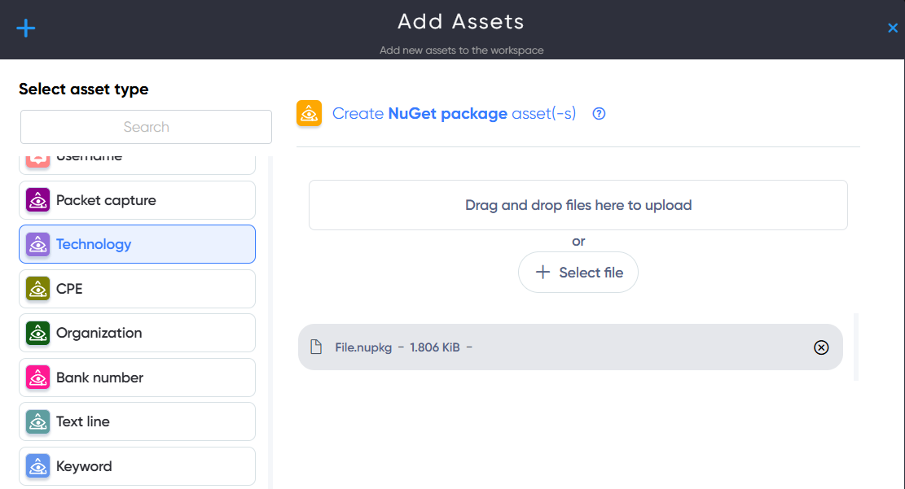Click the Technology violet icon

(38, 244)
